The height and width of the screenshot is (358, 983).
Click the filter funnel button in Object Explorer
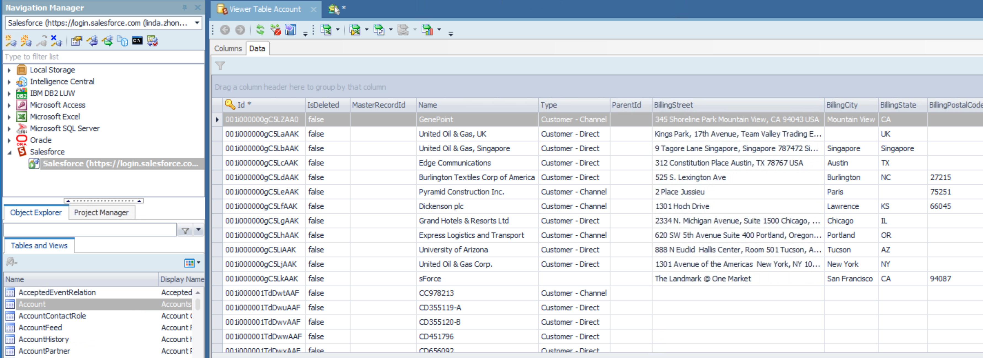pos(185,231)
